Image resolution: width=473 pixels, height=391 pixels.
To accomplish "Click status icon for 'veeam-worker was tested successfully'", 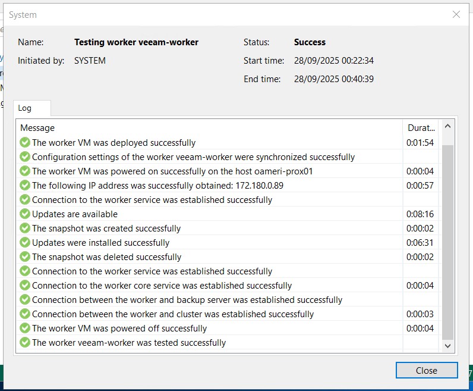I will [x=25, y=343].
